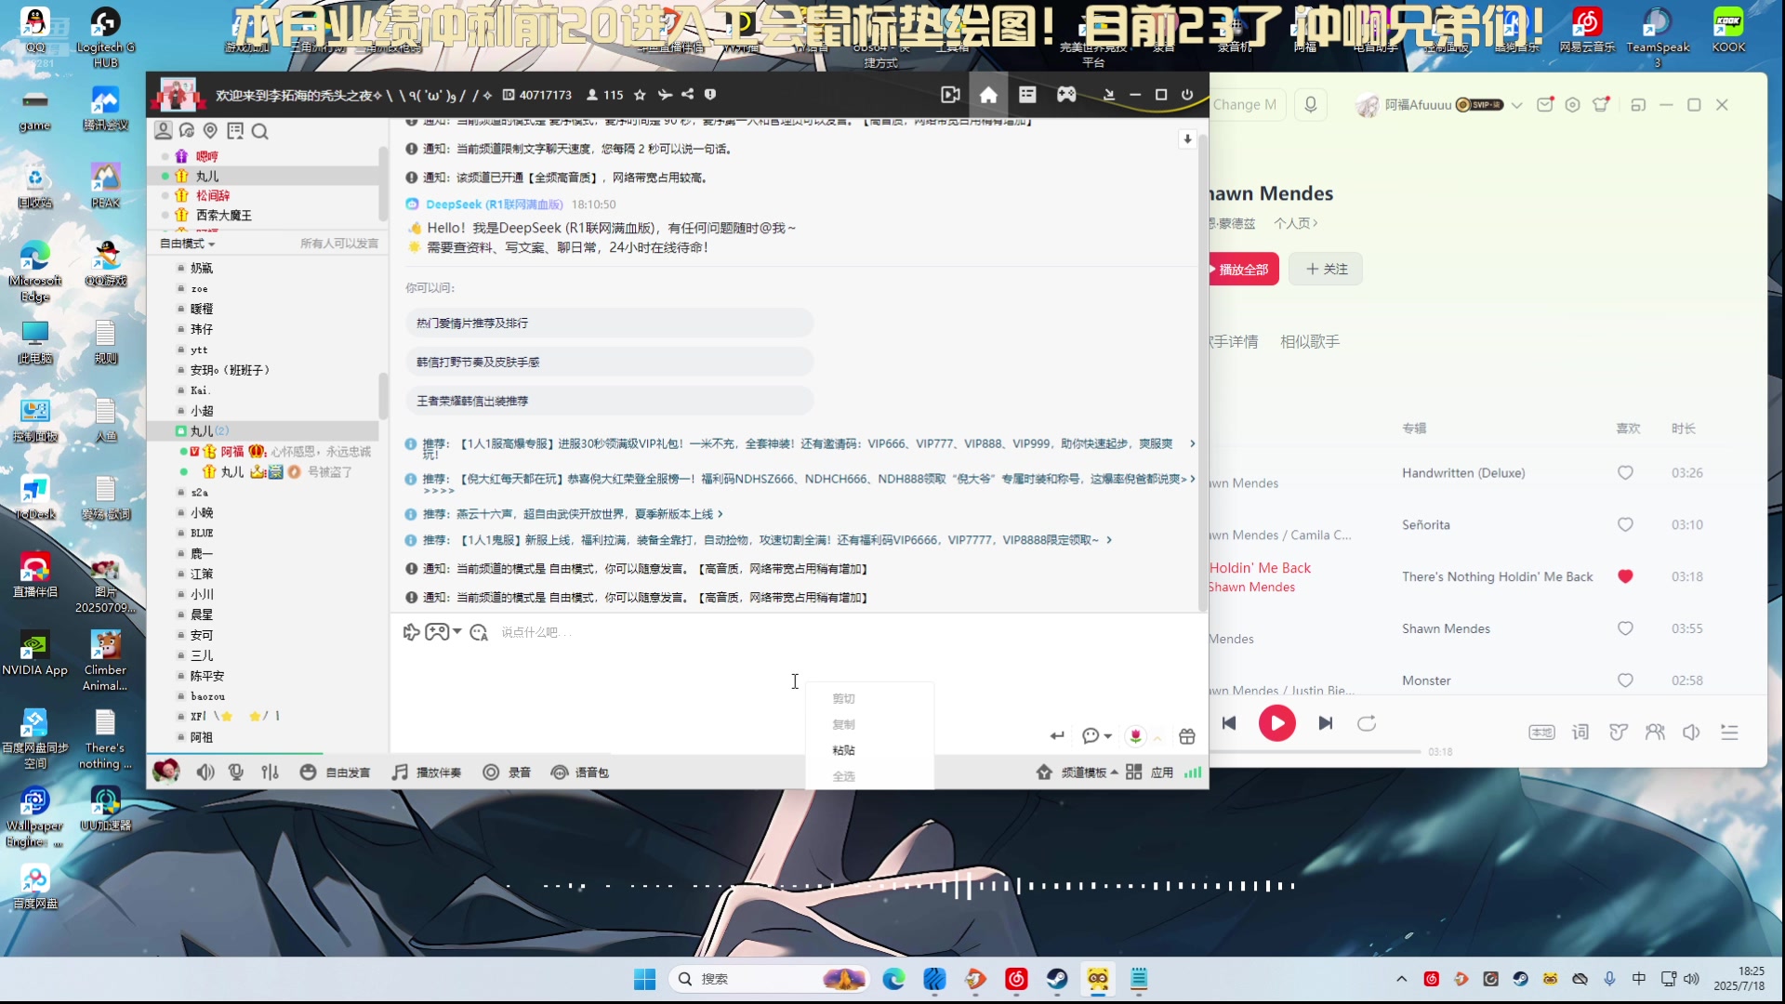The image size is (1785, 1004).
Task: Mute the YY speaker output
Action: [205, 773]
